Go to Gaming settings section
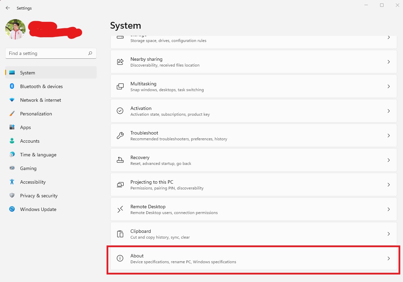 [x=28, y=168]
